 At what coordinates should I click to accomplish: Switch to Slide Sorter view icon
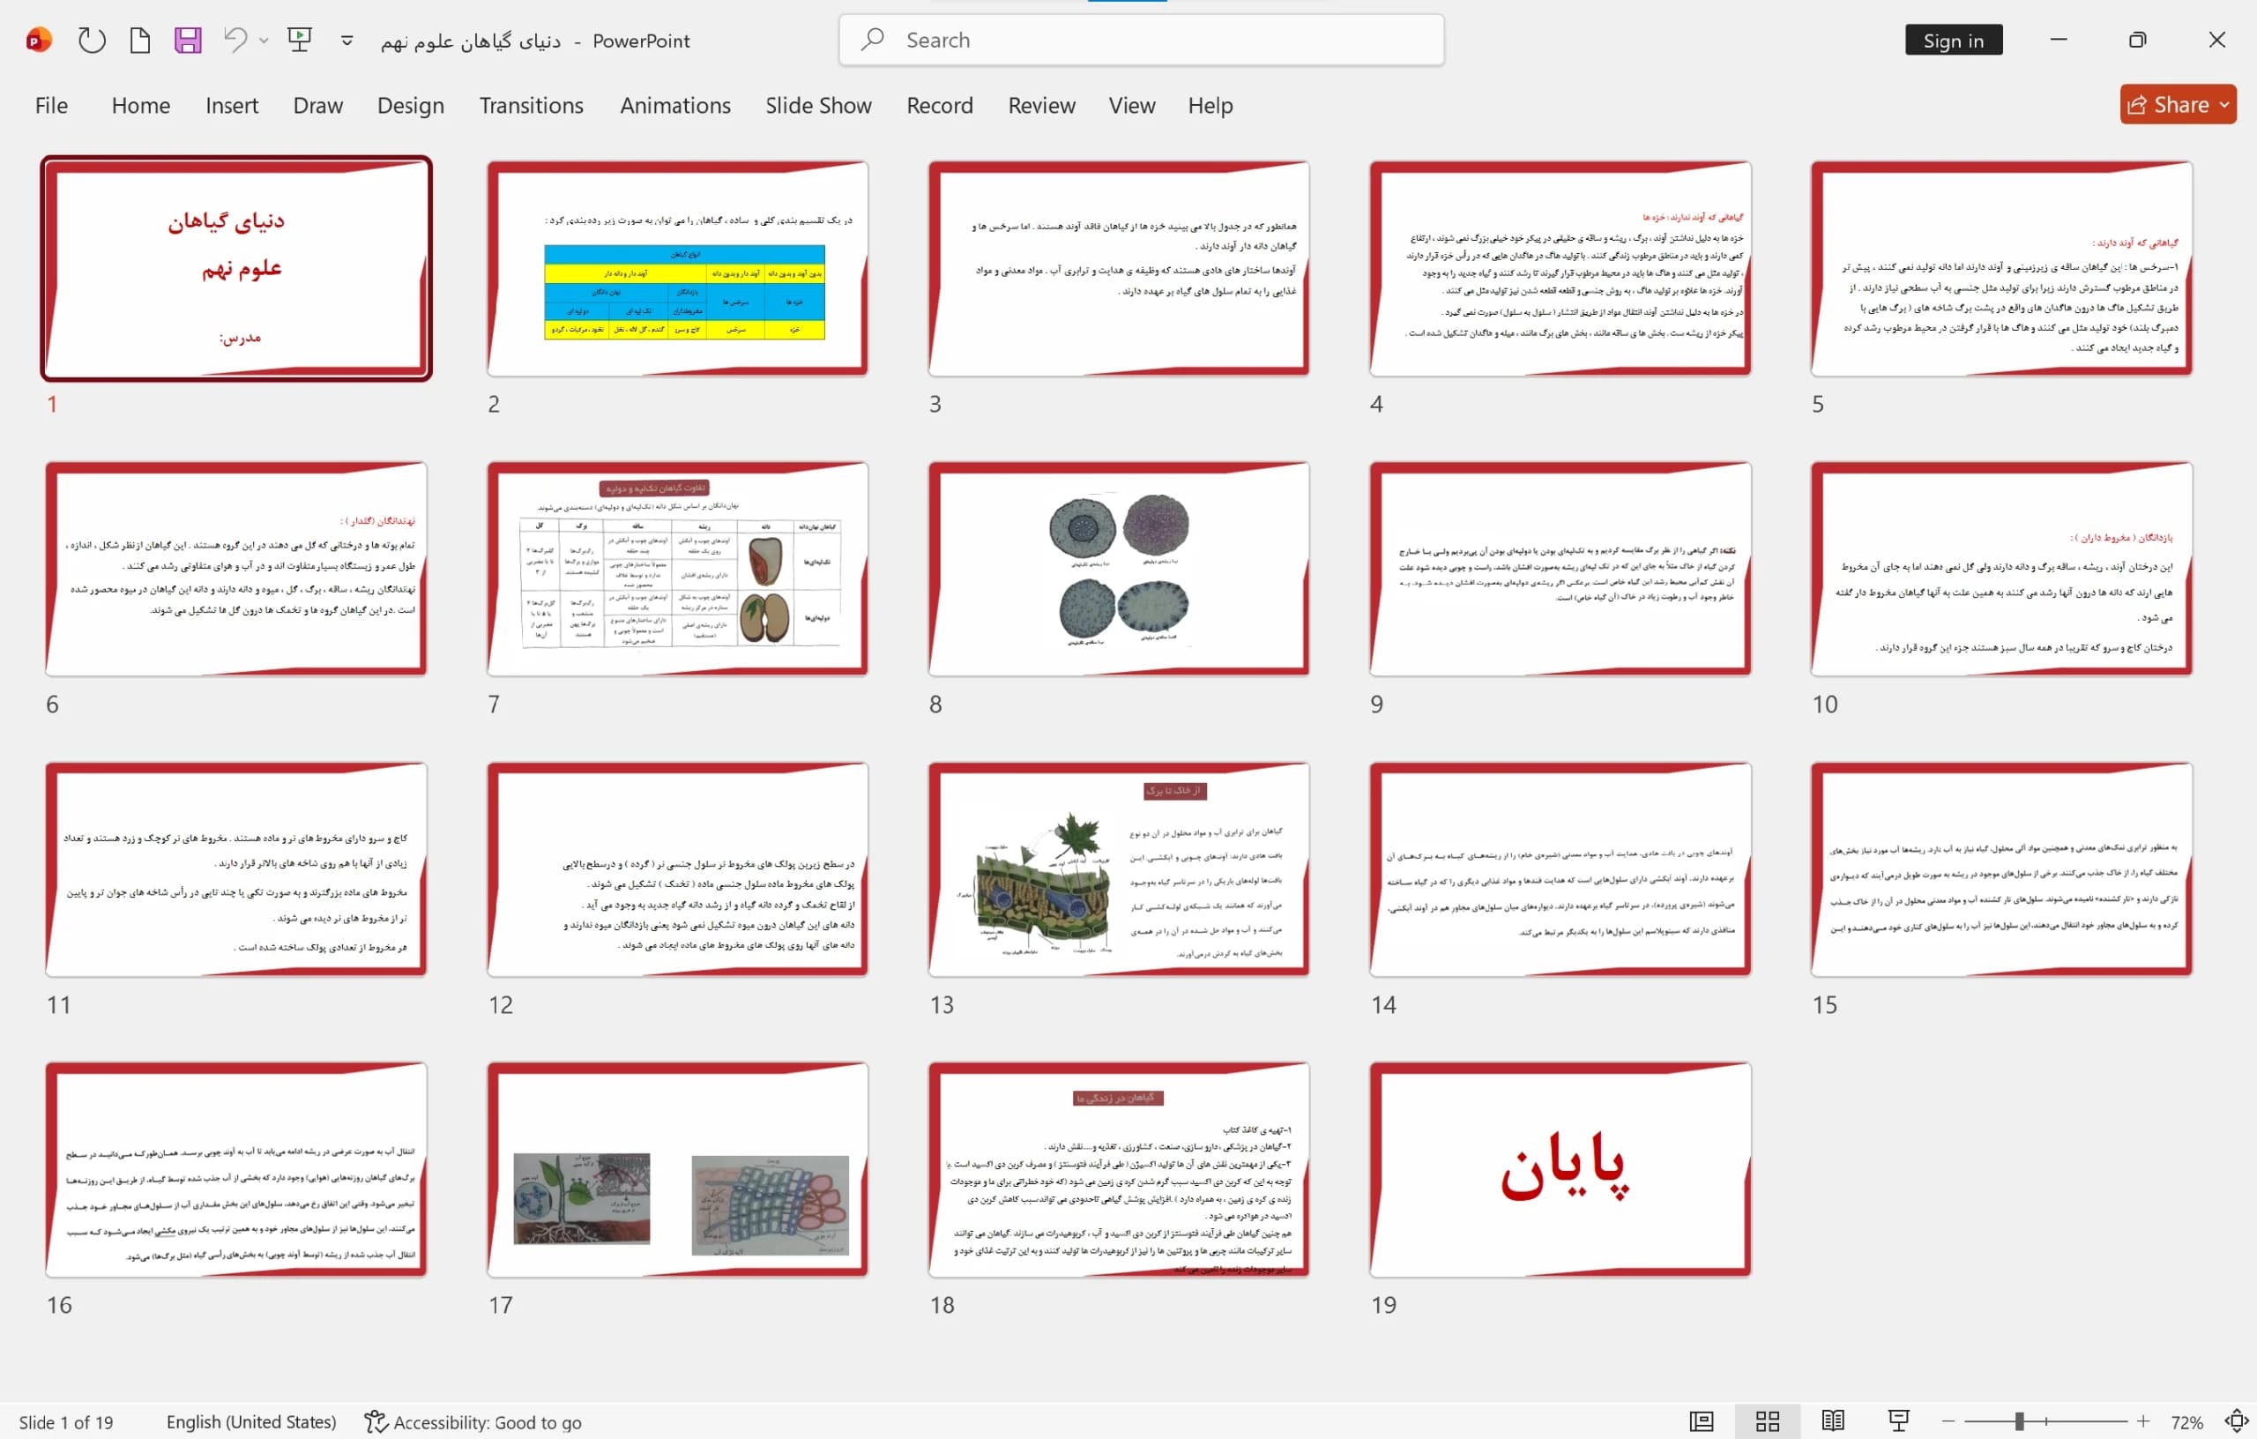(1767, 1421)
